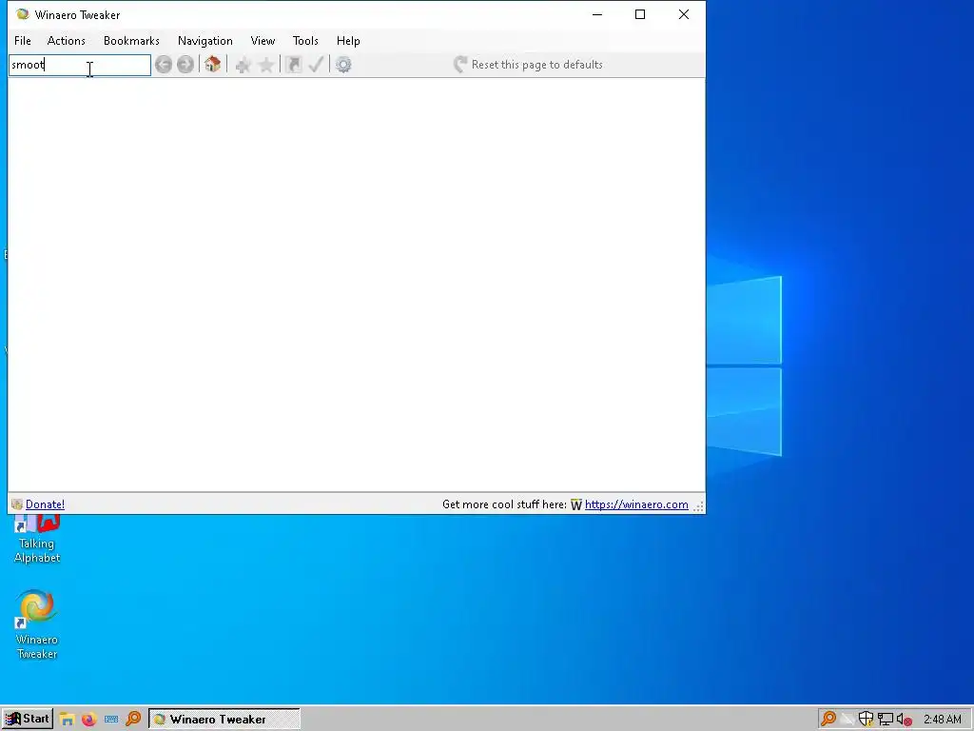Click the Start button
974x731 pixels.
click(28, 720)
